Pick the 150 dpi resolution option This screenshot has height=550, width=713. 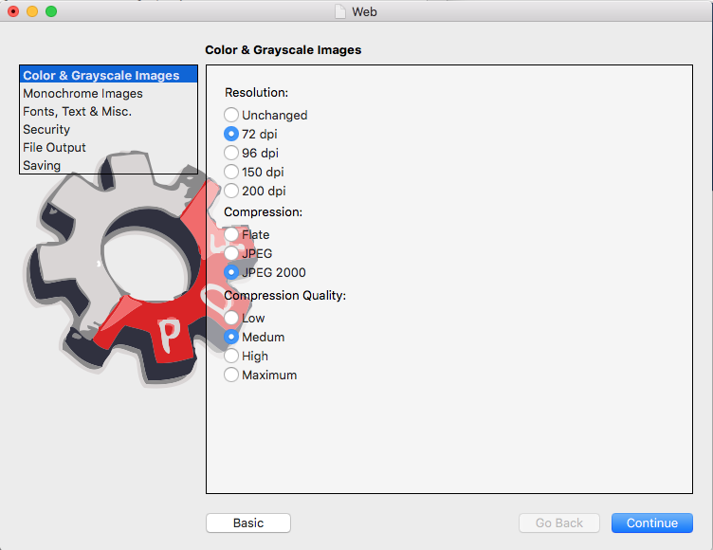click(x=231, y=172)
